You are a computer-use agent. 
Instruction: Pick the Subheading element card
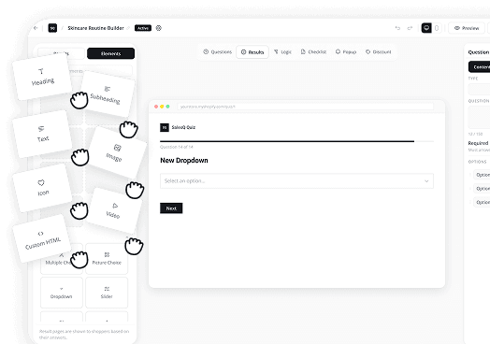(x=107, y=94)
